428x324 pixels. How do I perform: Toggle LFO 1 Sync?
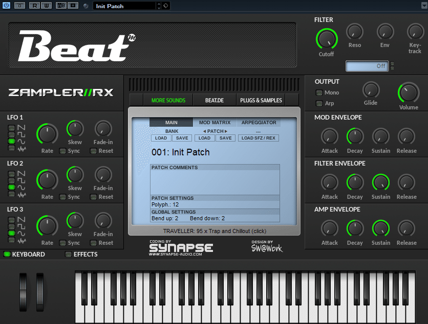(63, 151)
